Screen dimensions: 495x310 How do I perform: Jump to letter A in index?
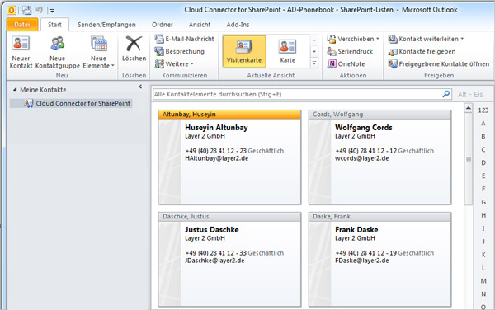(483, 124)
